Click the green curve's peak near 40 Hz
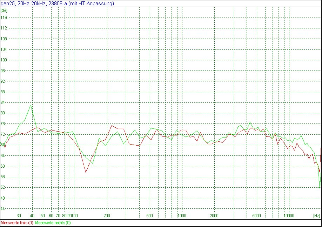322x227 pixels. pyautogui.click(x=31, y=105)
